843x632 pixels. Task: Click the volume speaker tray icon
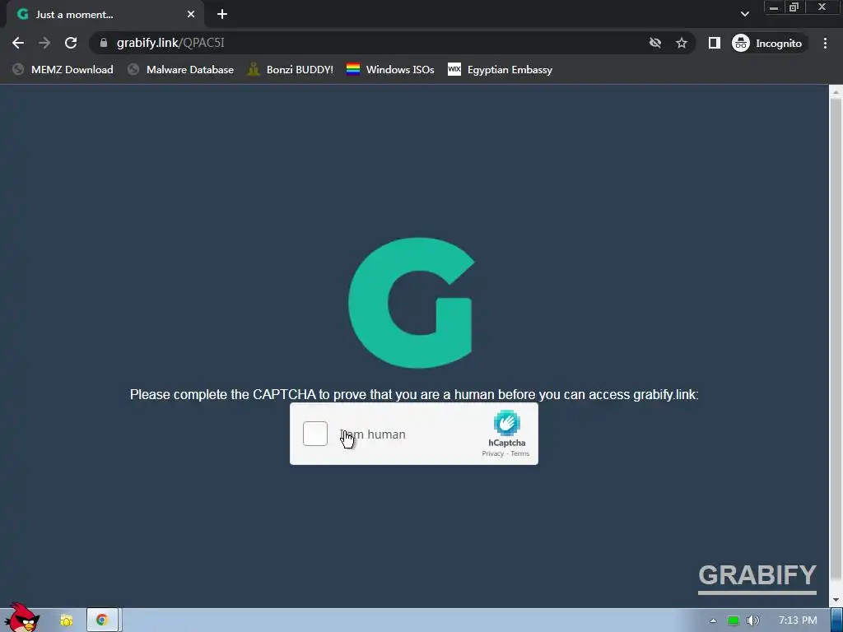tap(752, 620)
